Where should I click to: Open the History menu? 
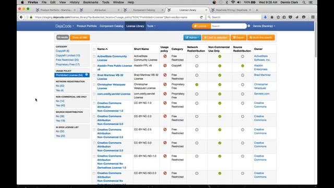pyautogui.click(x=74, y=2)
